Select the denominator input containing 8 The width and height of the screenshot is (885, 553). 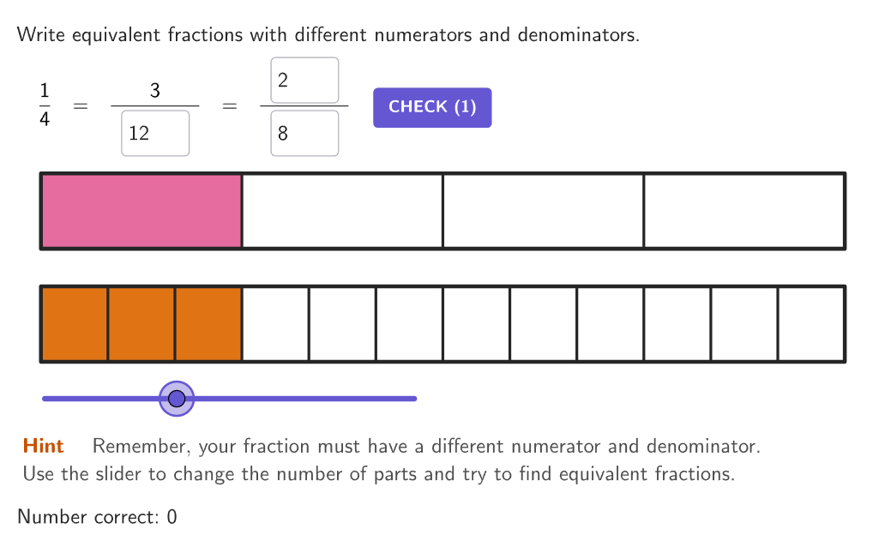(304, 133)
